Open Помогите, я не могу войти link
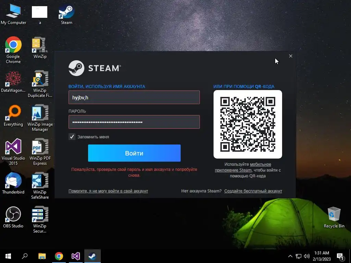This screenshot has width=351, height=263. [x=108, y=191]
